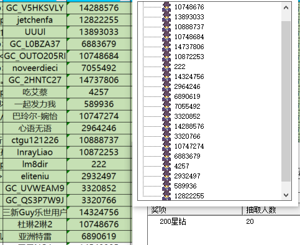The image size is (300, 245).
Task: Click the user icon beside 4257 in list
Action: pyautogui.click(x=166, y=166)
